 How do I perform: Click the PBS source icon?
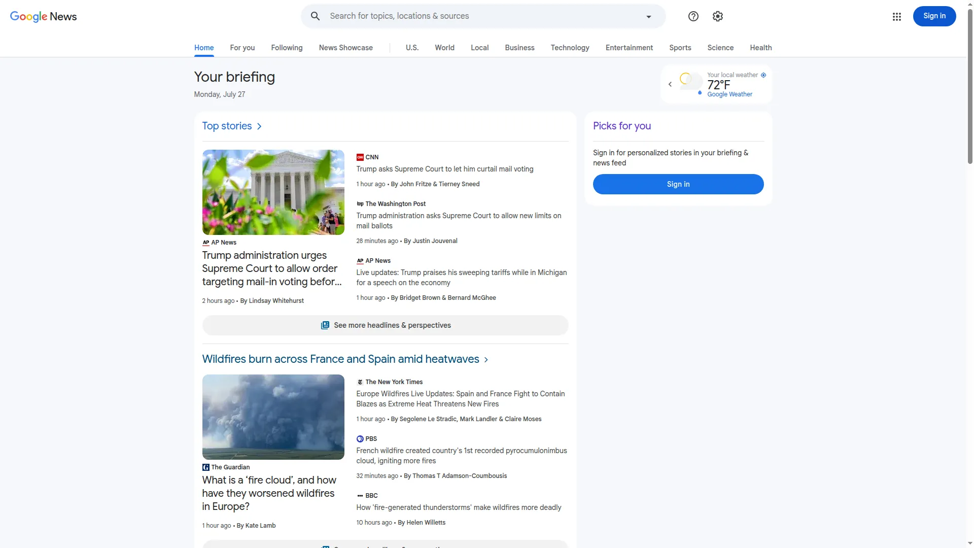360,439
